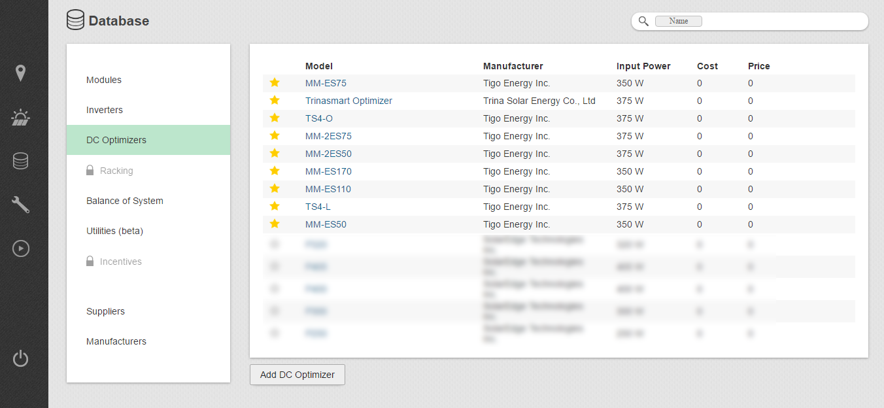The width and height of the screenshot is (884, 408).
Task: Click the play circle icon in sidebar
Action: click(x=21, y=248)
